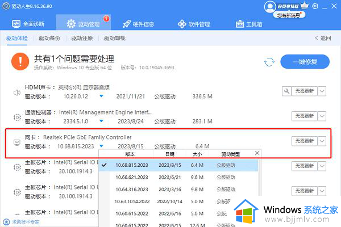Click the 通信控制器 chip icon
The image size is (341, 227).
pos(17,117)
